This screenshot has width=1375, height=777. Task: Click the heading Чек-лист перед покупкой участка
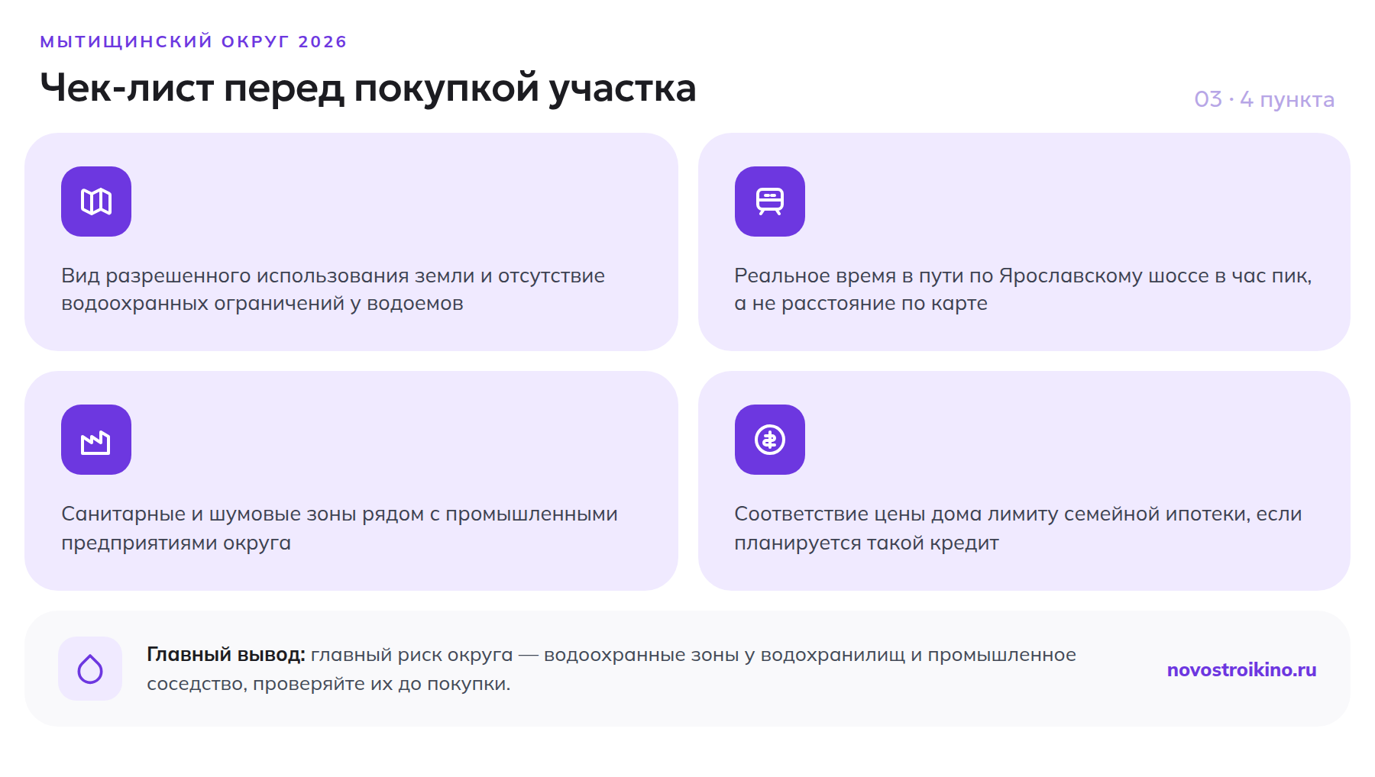(x=368, y=88)
